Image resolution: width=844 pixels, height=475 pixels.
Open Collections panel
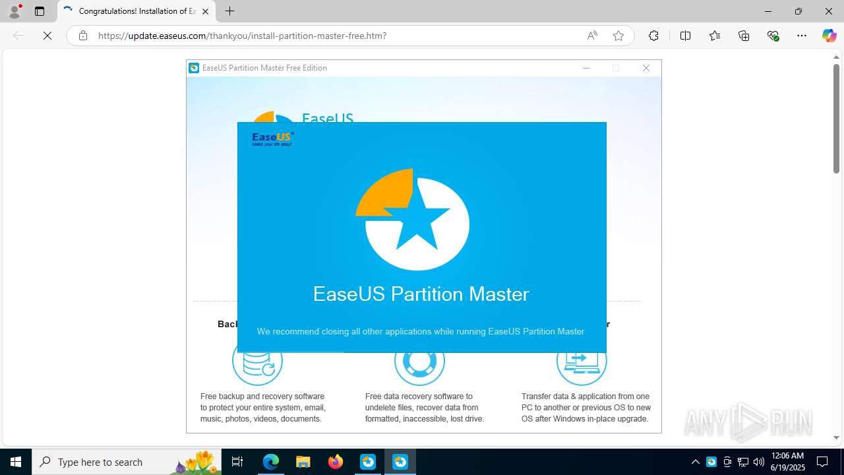(744, 36)
